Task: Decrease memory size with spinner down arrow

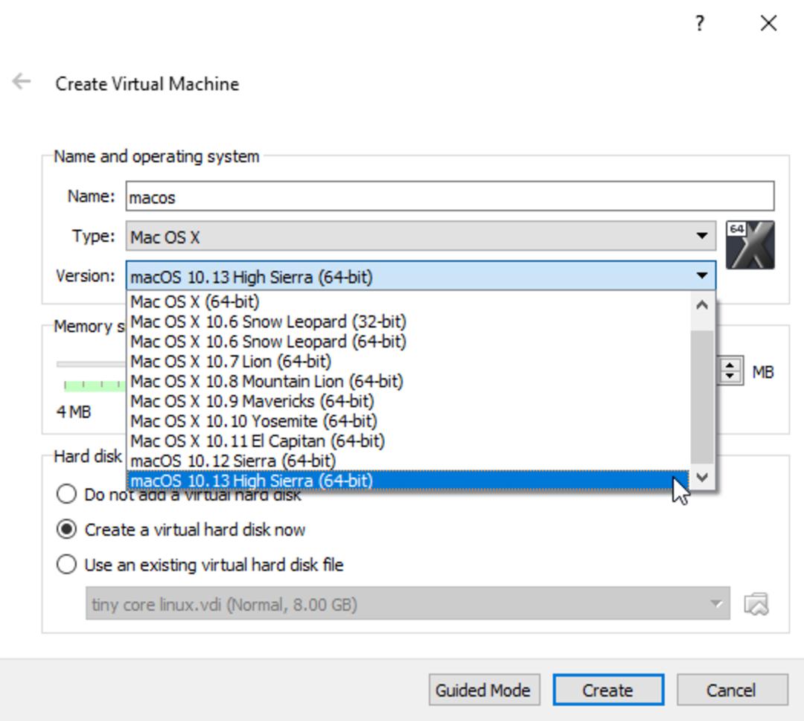Action: pyautogui.click(x=730, y=376)
